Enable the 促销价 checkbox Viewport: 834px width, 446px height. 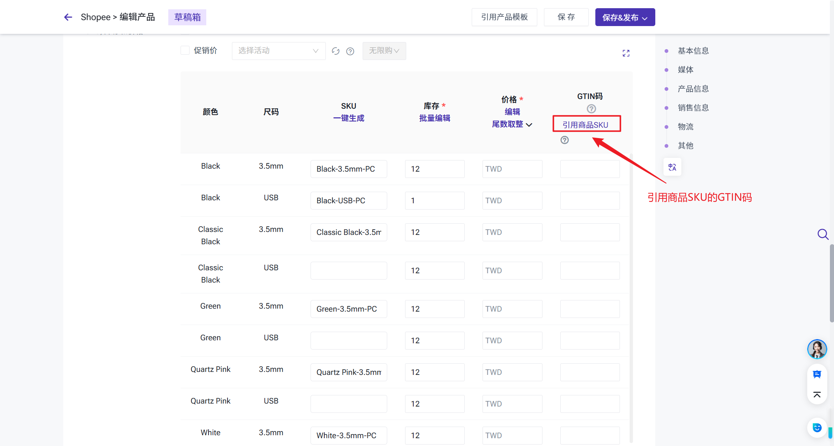click(185, 50)
